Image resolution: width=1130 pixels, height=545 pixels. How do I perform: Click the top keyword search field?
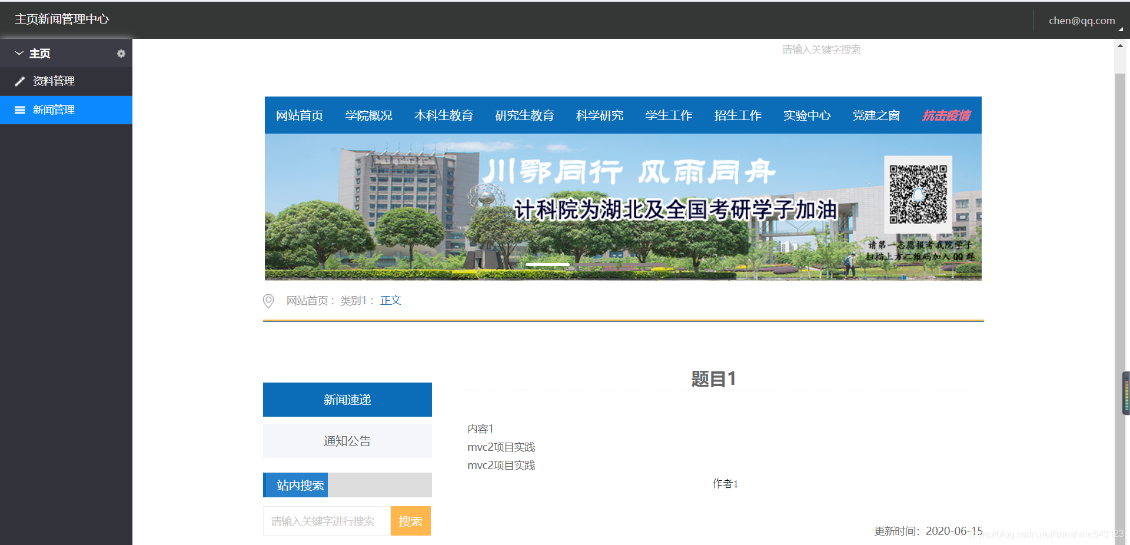tap(821, 49)
